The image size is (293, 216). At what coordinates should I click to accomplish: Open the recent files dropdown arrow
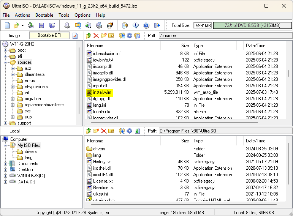22,25
